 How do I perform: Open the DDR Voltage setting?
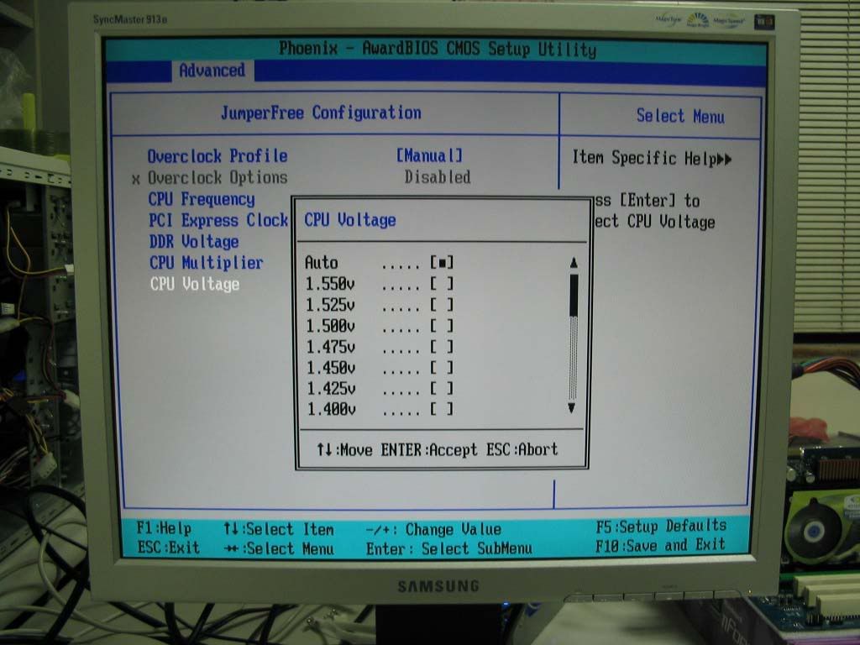coord(194,241)
